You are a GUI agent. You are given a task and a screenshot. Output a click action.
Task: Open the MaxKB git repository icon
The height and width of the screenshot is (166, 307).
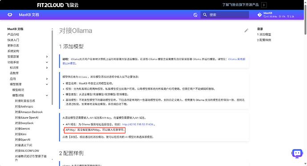tap(260, 15)
